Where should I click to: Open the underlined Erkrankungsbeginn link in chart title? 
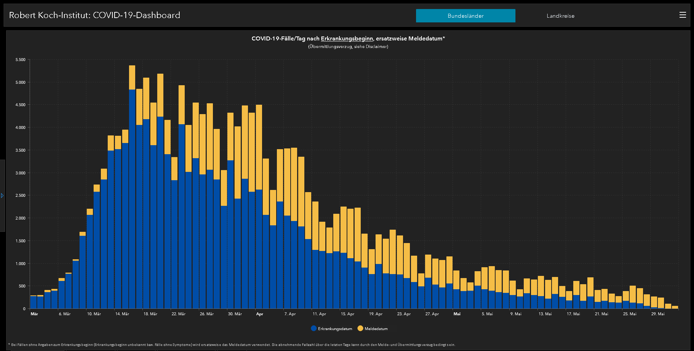[347, 39]
